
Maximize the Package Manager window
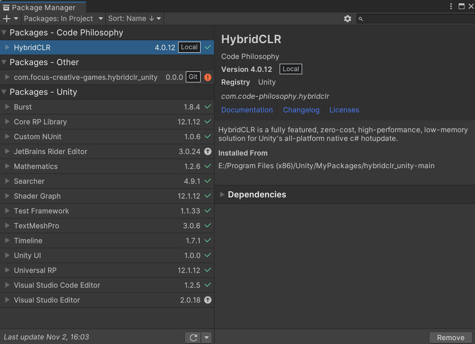click(x=462, y=6)
